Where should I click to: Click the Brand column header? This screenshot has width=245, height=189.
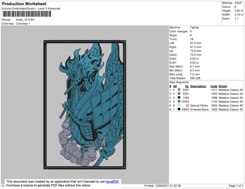(223, 86)
